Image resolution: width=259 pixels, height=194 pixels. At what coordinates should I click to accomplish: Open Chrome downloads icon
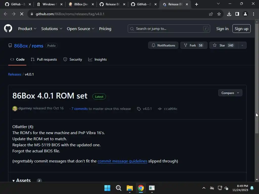click(229, 14)
